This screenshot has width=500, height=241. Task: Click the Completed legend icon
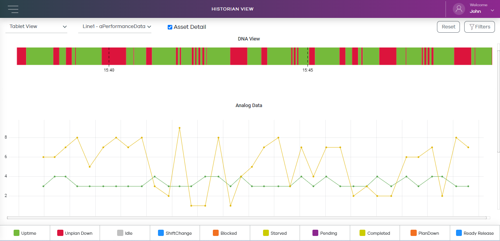click(363, 233)
